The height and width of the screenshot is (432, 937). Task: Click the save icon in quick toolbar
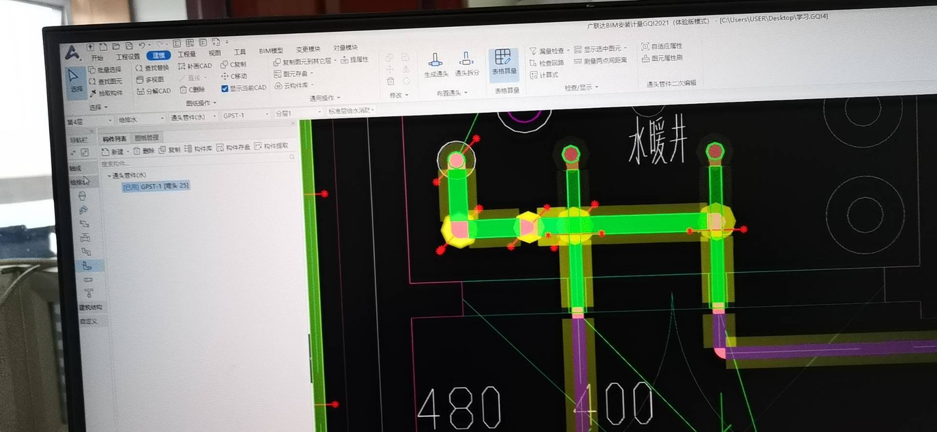tap(129, 46)
